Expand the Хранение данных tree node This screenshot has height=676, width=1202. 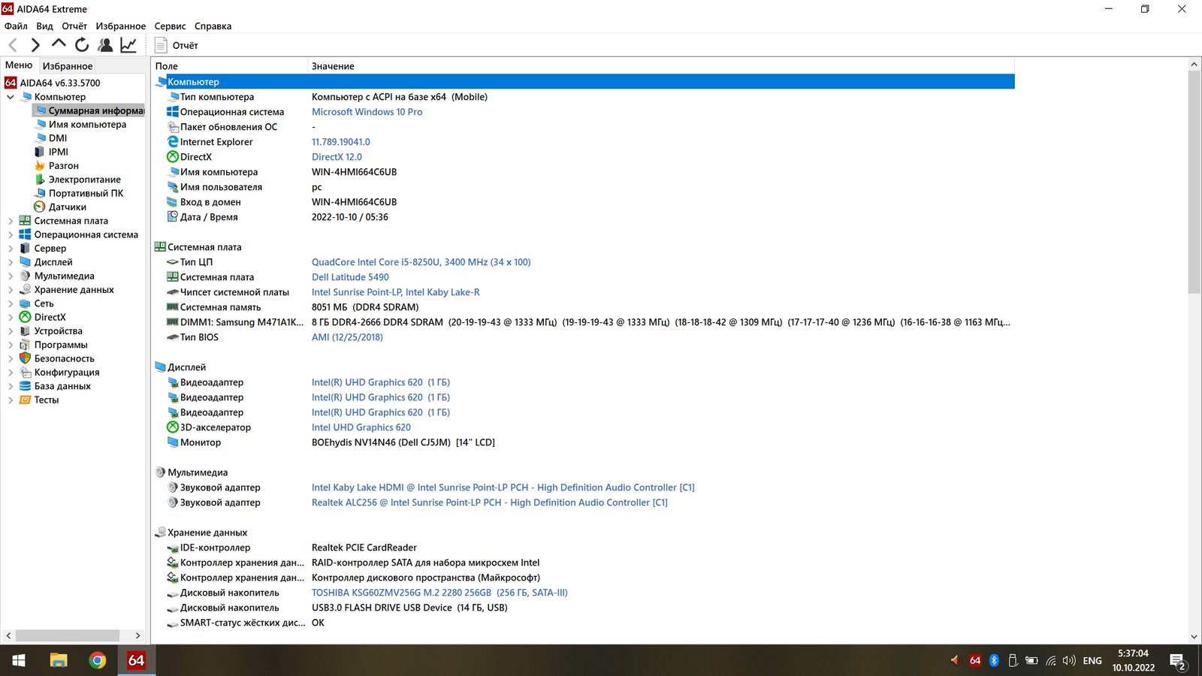(11, 290)
